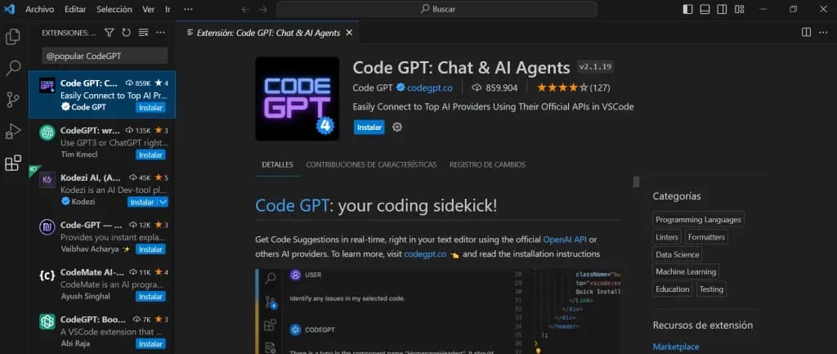Click Programming Languages category tag
837x354 pixels.
click(x=698, y=219)
